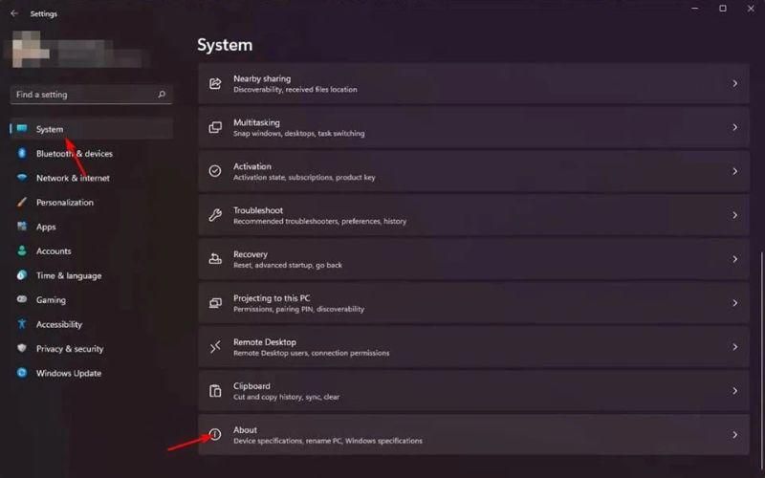Expand Nearby sharing via its chevron
765x478 pixels.
point(734,83)
